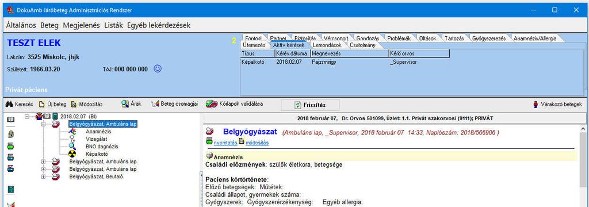Click Módosítás in the toolbar
The height and width of the screenshot is (207, 589).
[86, 104]
